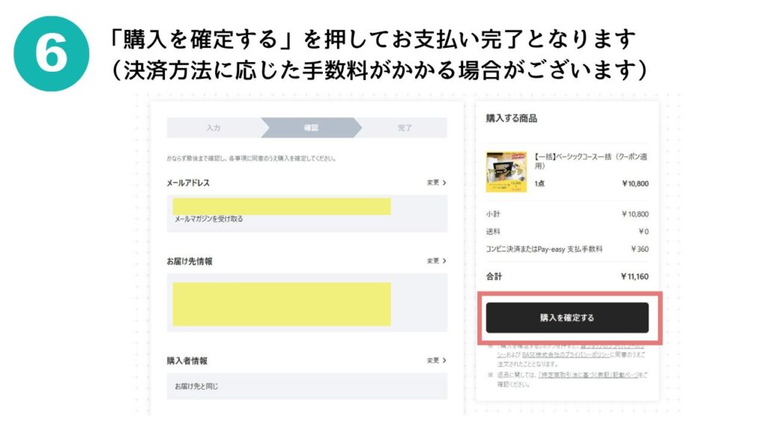Viewport: 765px width, 430px height.
Task: Click the メールマガジンを受け取る text
Action: click(x=209, y=219)
